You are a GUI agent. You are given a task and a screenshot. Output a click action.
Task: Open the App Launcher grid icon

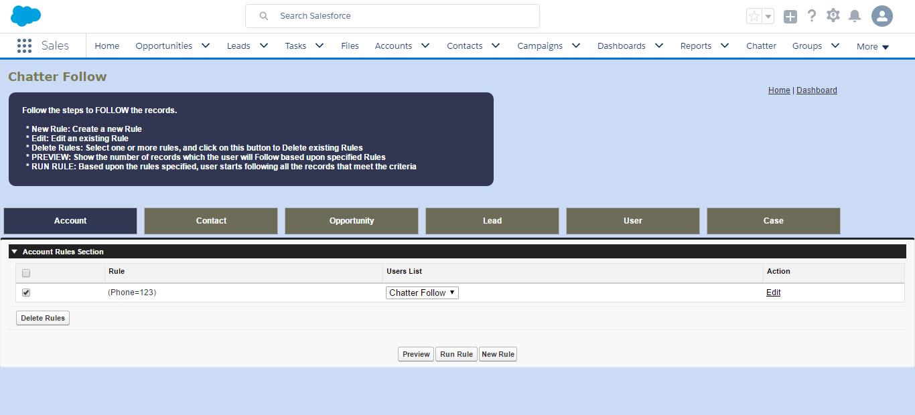(24, 46)
